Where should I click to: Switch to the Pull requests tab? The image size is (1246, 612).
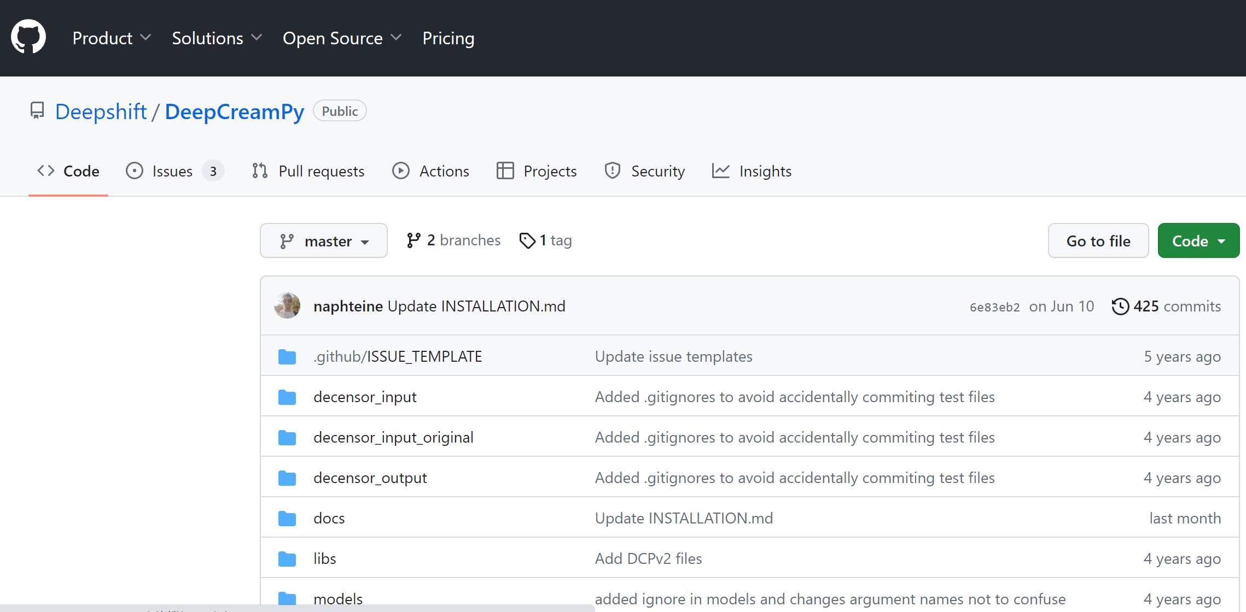[x=308, y=171]
